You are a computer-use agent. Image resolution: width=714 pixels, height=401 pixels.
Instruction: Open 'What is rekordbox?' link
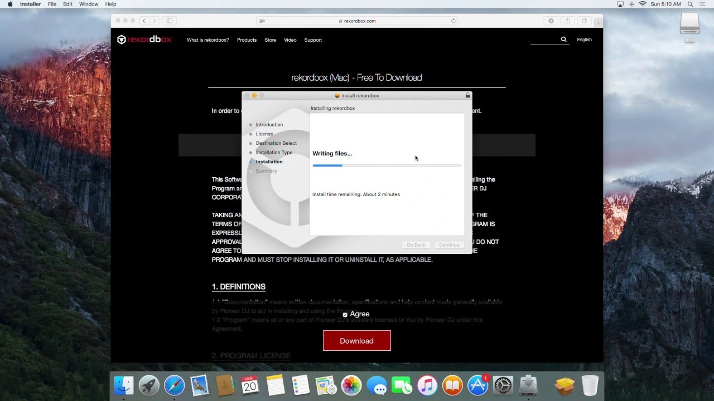(x=208, y=40)
